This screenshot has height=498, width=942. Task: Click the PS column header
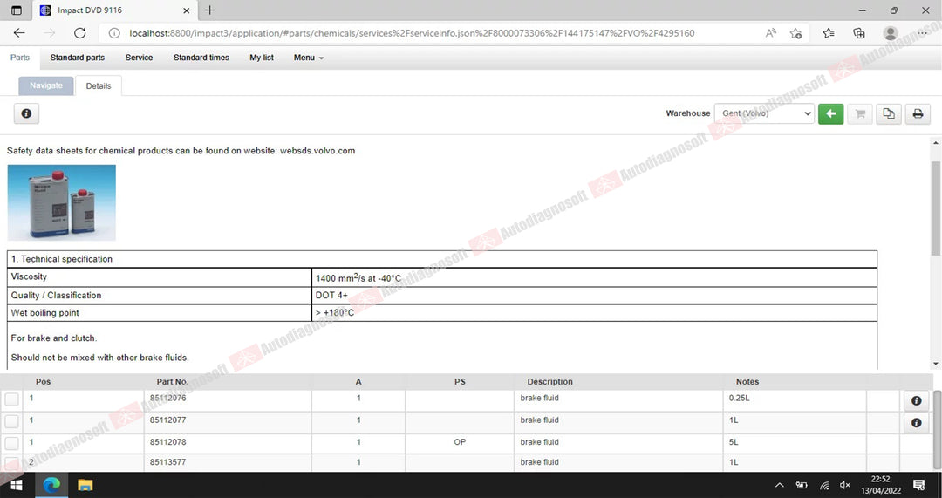coord(461,381)
